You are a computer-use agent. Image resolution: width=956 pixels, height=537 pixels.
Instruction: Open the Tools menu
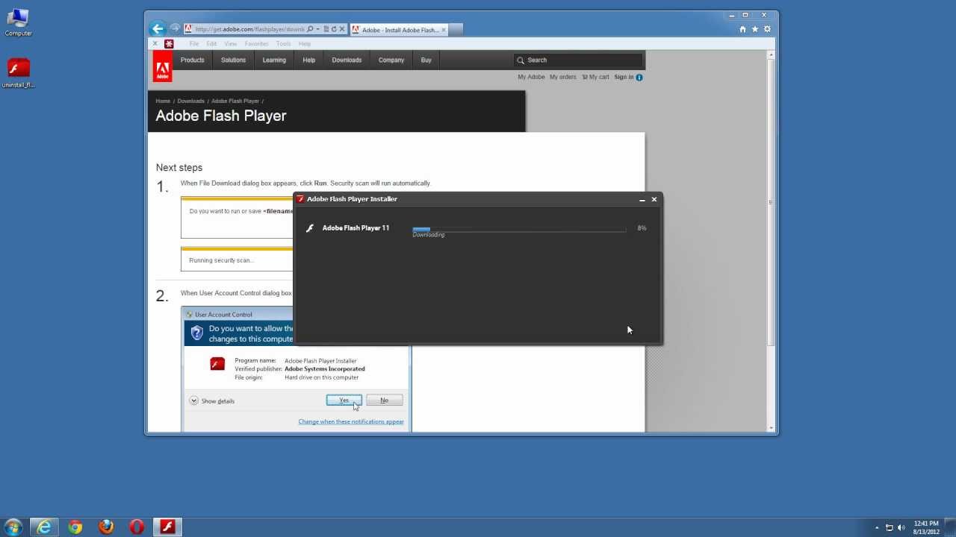pyautogui.click(x=283, y=44)
